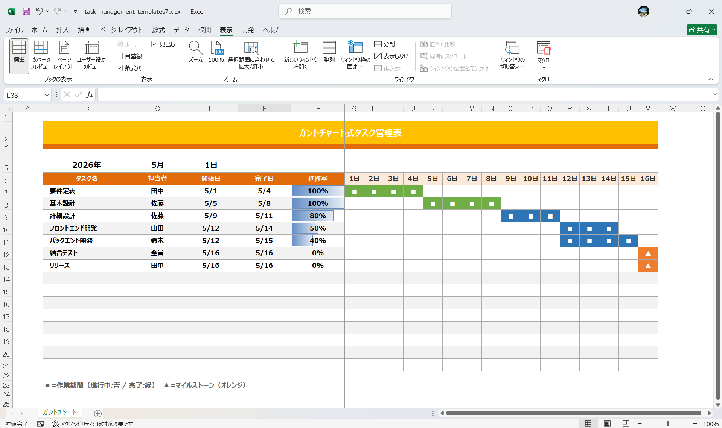Image resolution: width=722 pixels, height=428 pixels.
Task: Click アクセシビリティ: 検討が必要です status
Action: [93, 424]
